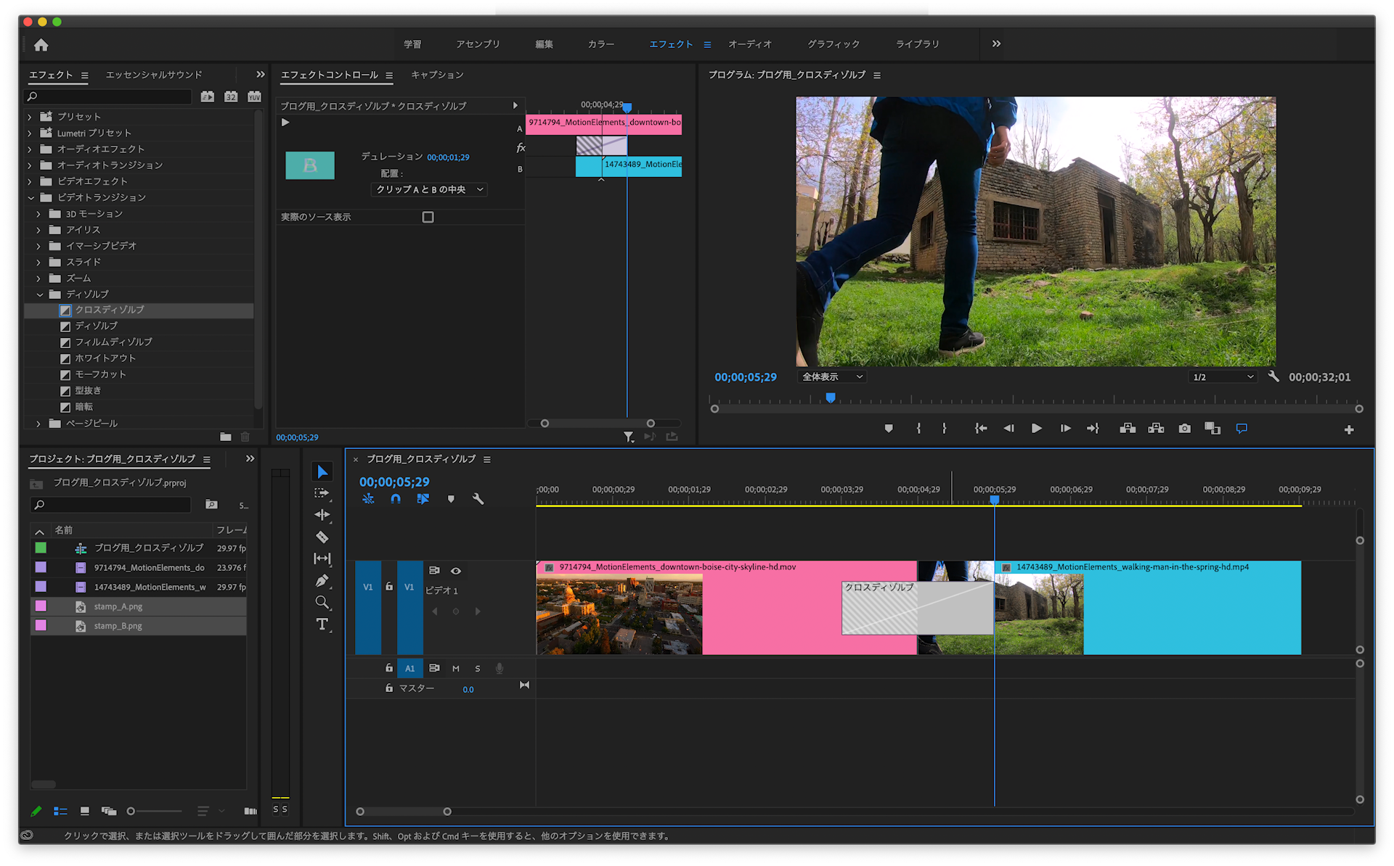This screenshot has width=1394, height=866.
Task: Toggle snap magnet in timeline
Action: click(x=396, y=499)
